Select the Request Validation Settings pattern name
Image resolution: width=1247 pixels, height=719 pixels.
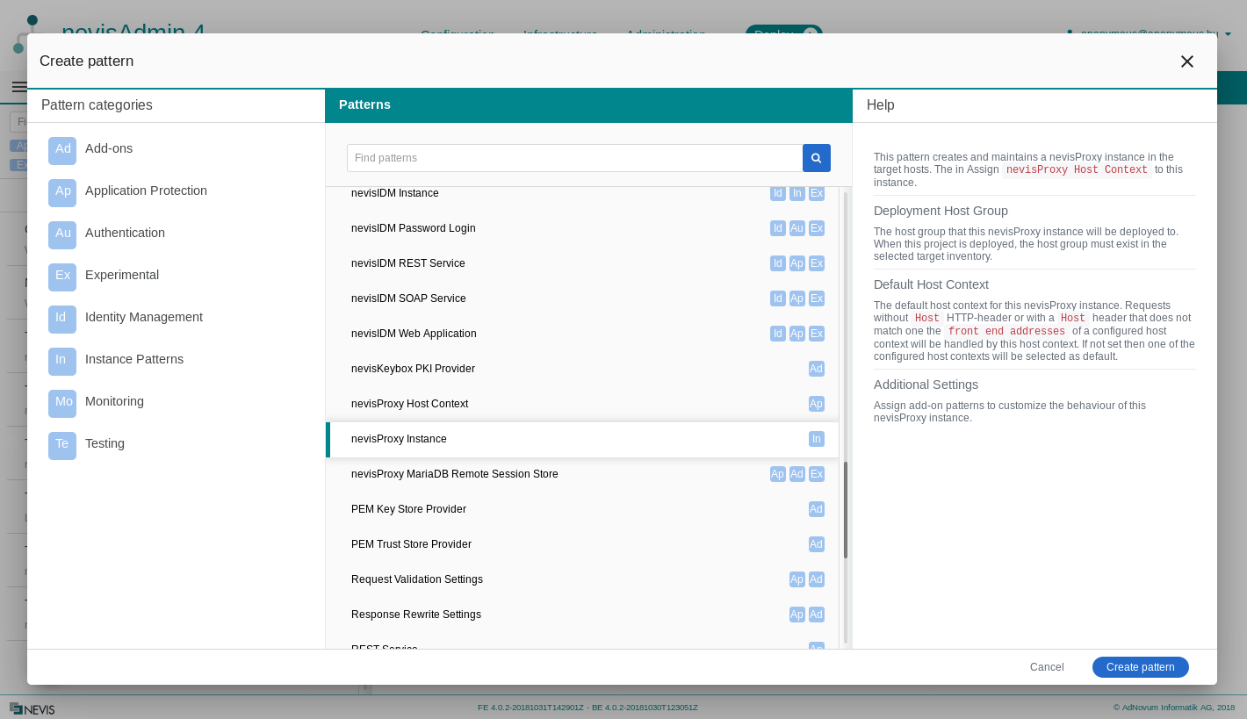pos(417,579)
